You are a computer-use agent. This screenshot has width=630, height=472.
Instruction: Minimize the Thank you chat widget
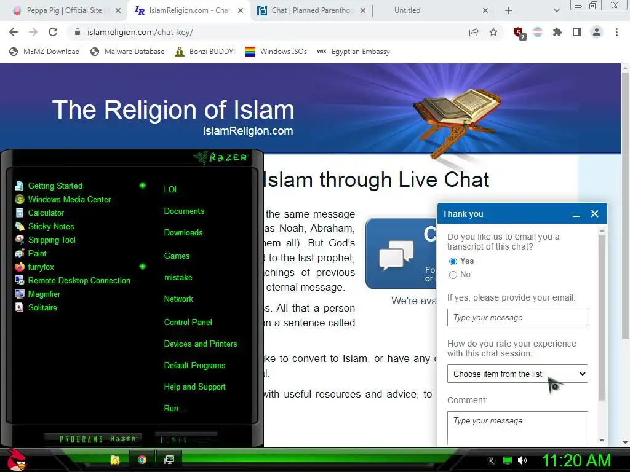576,214
